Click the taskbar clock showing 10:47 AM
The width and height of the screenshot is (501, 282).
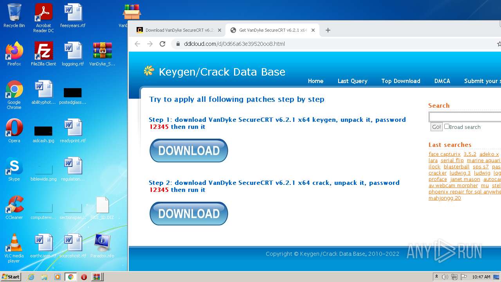pyautogui.click(x=481, y=277)
